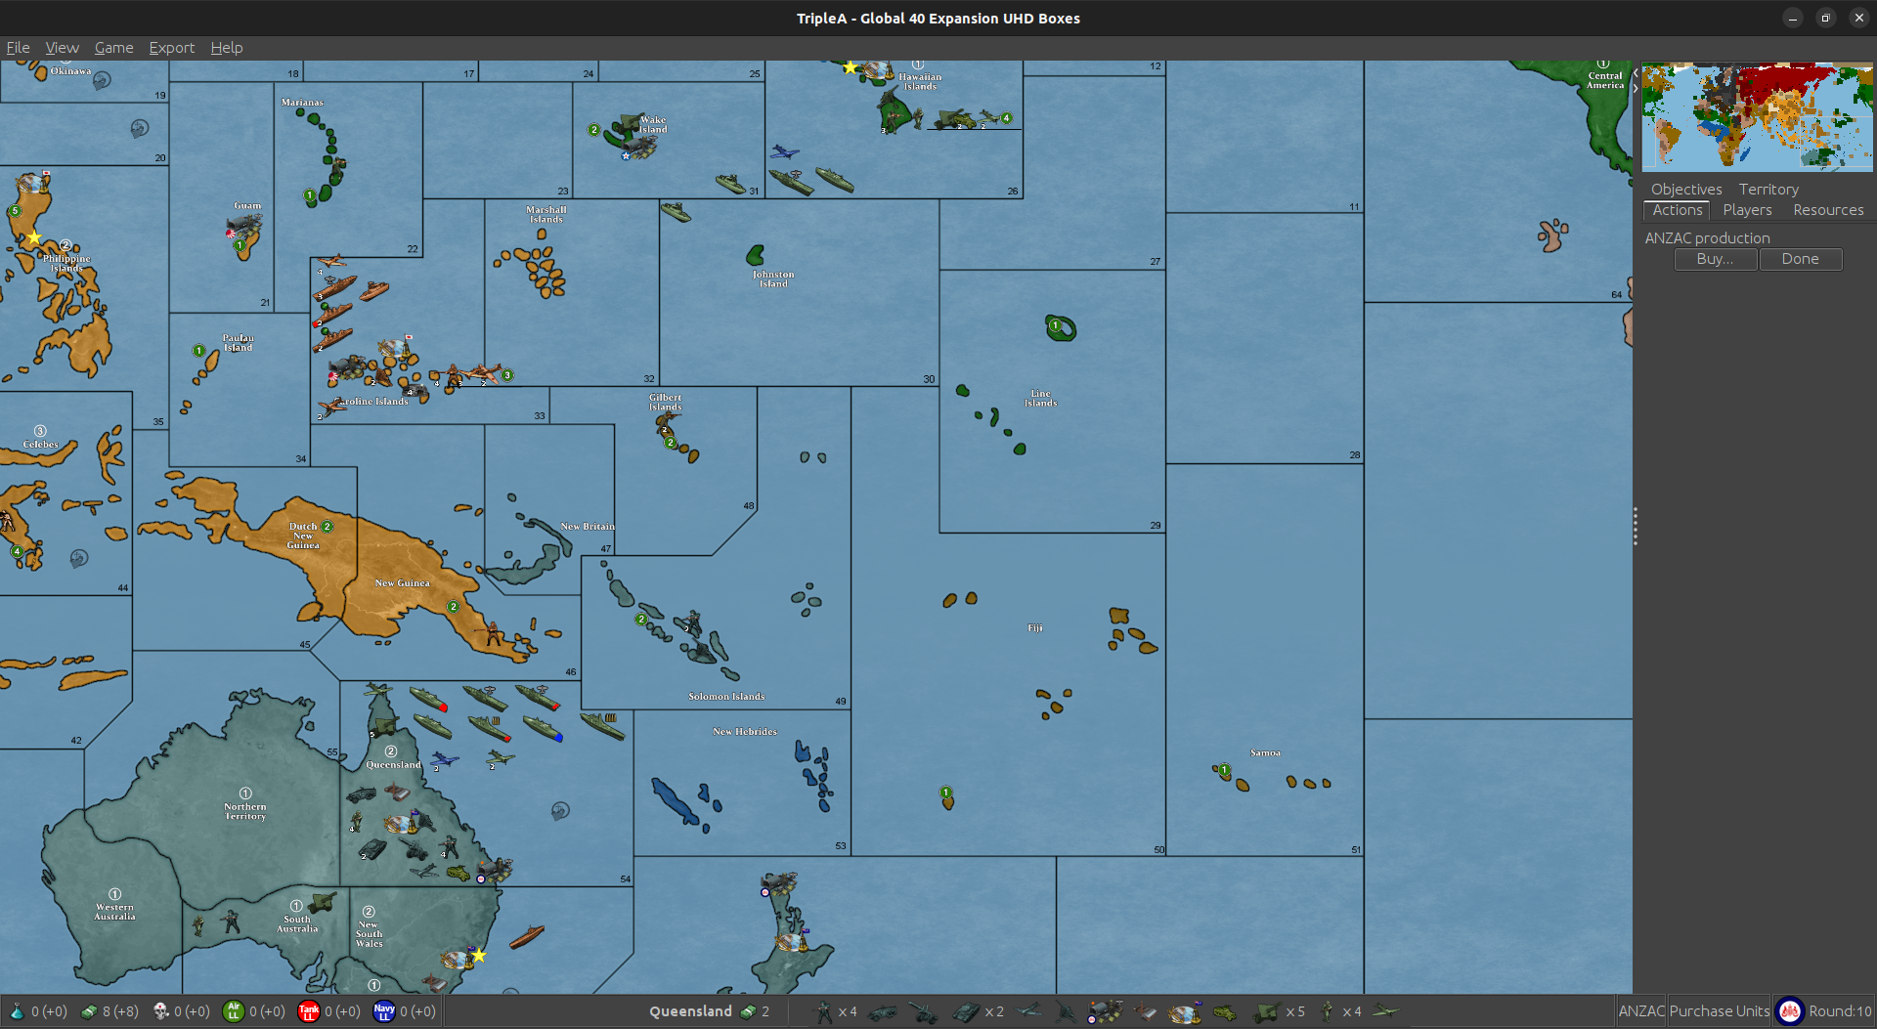Open the File menu
1877x1029 pixels.
[x=18, y=47]
